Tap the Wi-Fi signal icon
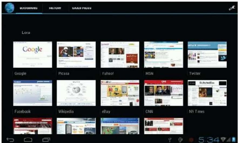This screenshot has width=238, height=143. tap(223, 139)
